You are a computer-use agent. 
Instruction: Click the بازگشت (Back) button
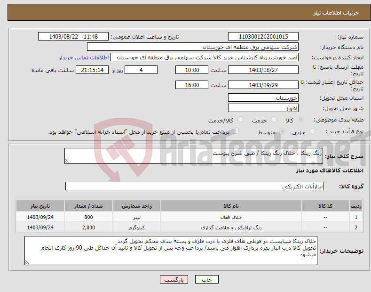(174, 279)
